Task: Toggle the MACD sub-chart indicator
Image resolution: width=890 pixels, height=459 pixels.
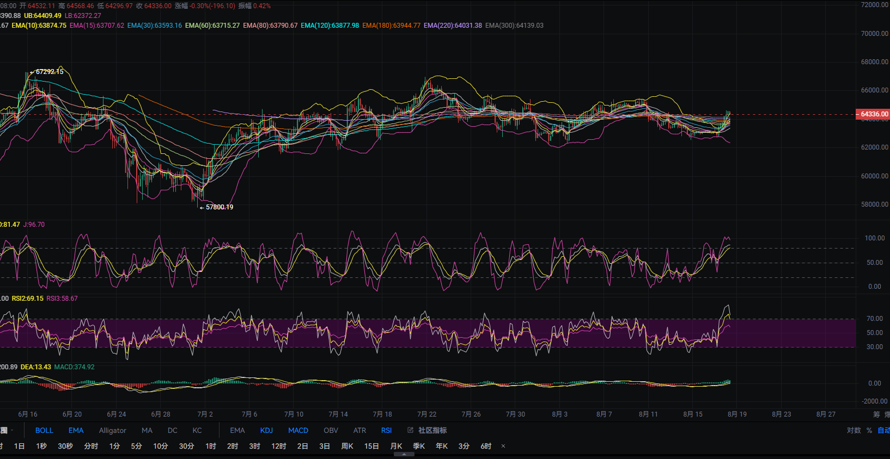Action: [298, 430]
